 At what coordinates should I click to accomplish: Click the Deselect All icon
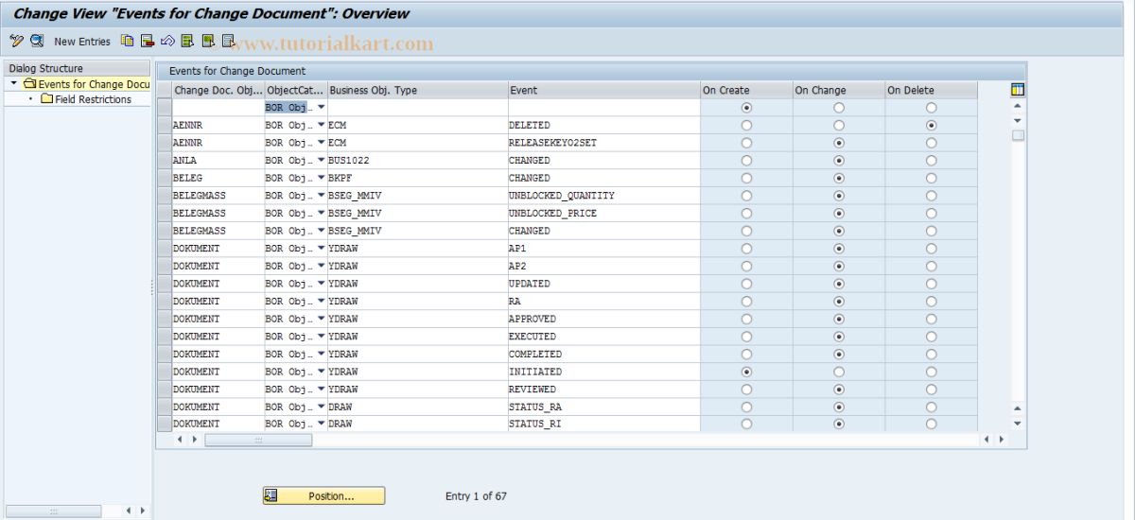pyautogui.click(x=228, y=41)
